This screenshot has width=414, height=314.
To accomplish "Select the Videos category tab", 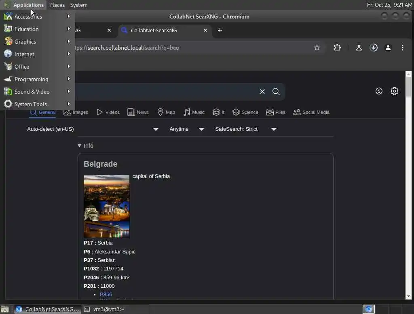I will tap(108, 112).
